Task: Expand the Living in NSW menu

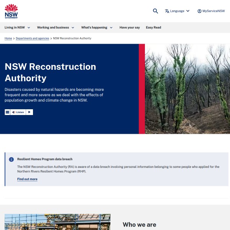Action: (17, 28)
